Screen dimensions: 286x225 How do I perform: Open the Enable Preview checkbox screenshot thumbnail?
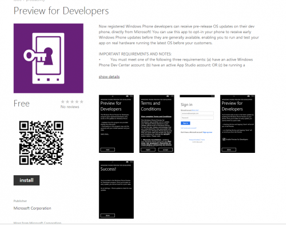click(x=237, y=124)
